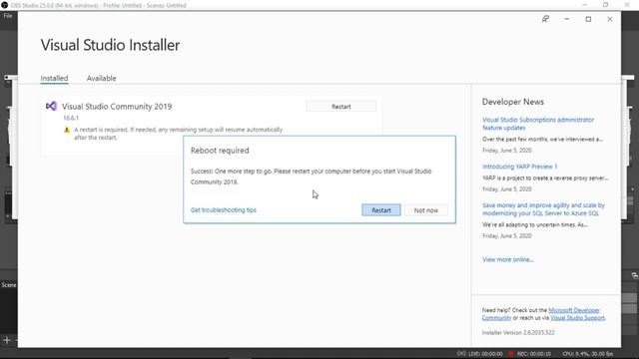
Task: Choose Not now in the reboot dialog
Action: [x=426, y=210]
